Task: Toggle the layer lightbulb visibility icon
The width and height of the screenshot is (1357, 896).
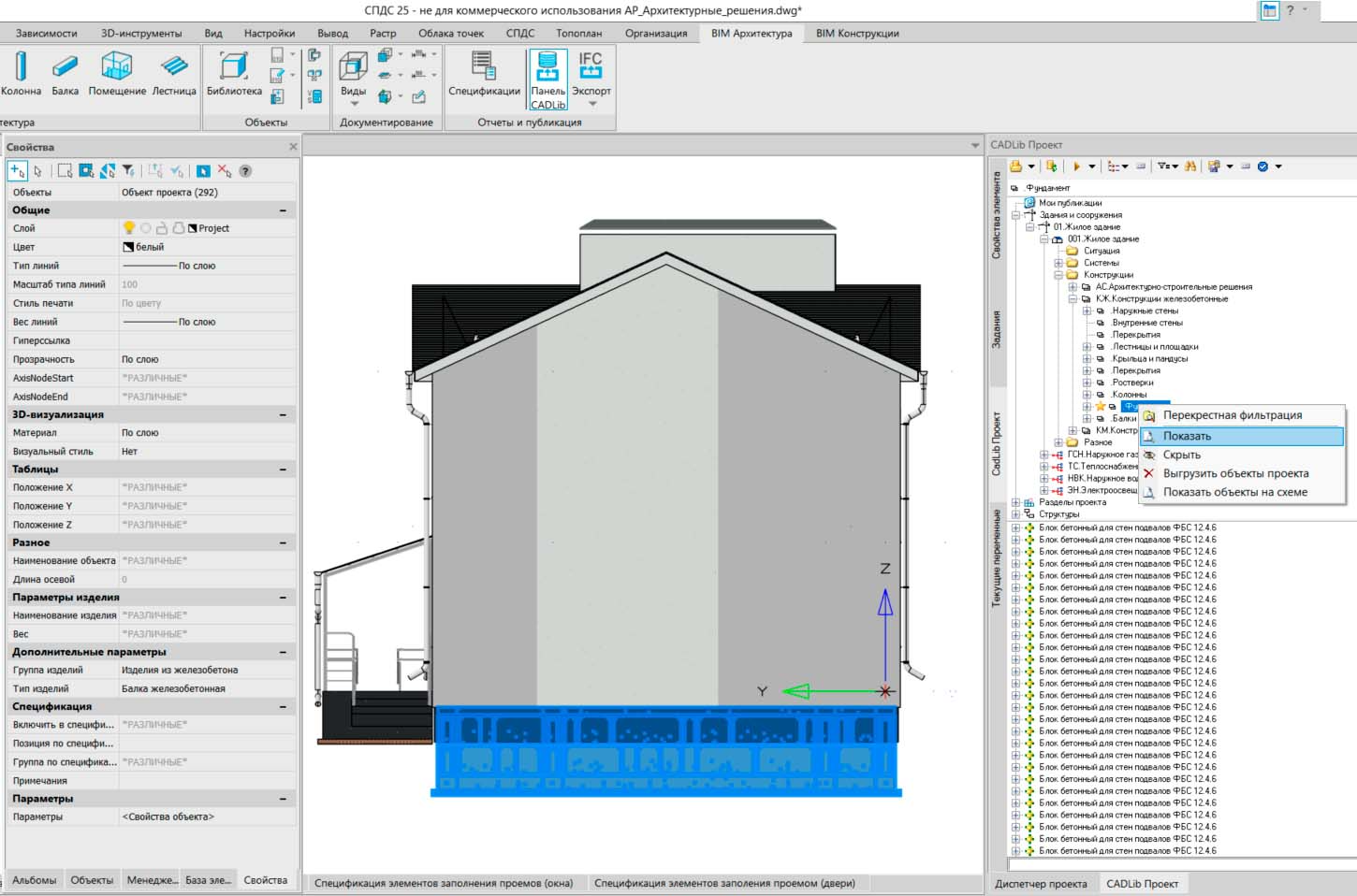Action: coord(129,228)
